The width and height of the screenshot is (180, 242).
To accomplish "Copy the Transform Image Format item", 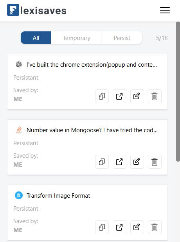I will click(x=102, y=227).
